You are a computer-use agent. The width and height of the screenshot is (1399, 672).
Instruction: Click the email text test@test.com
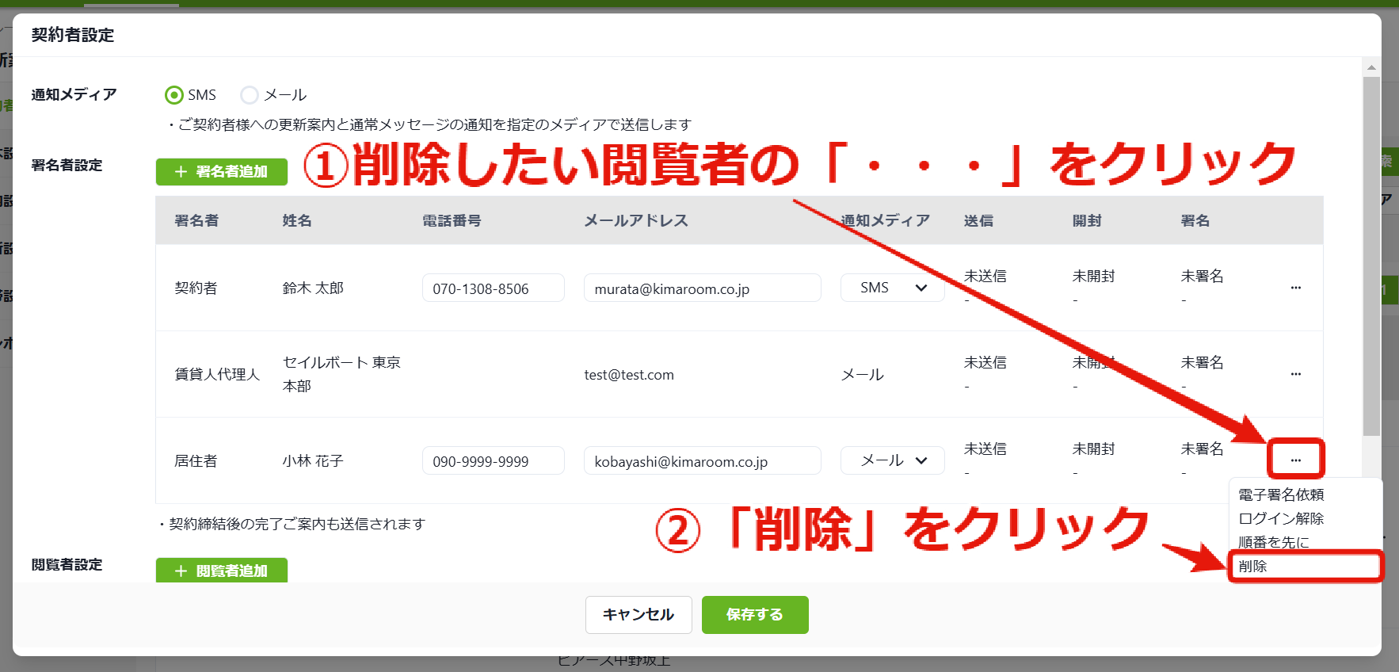(x=629, y=375)
